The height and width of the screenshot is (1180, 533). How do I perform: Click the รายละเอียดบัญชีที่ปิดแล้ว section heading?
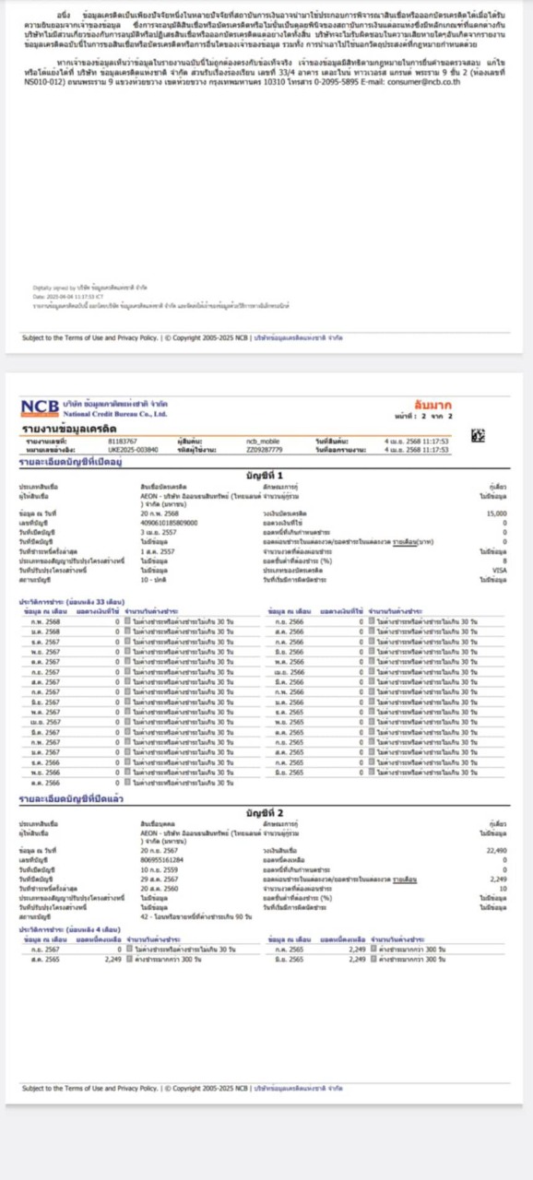click(69, 799)
